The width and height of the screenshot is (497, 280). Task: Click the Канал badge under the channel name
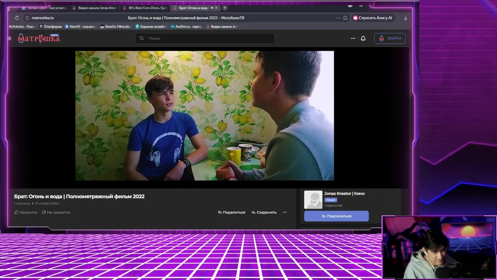(331, 200)
